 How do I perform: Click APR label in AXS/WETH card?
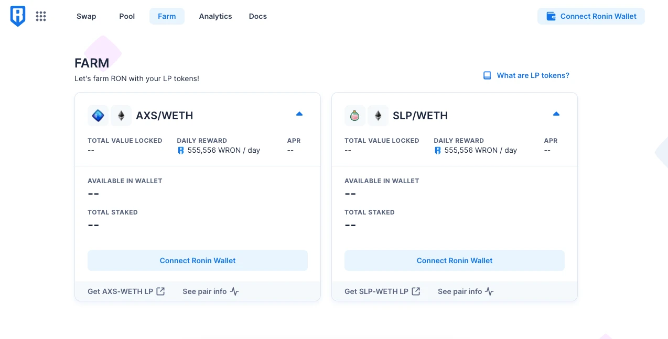pos(294,141)
